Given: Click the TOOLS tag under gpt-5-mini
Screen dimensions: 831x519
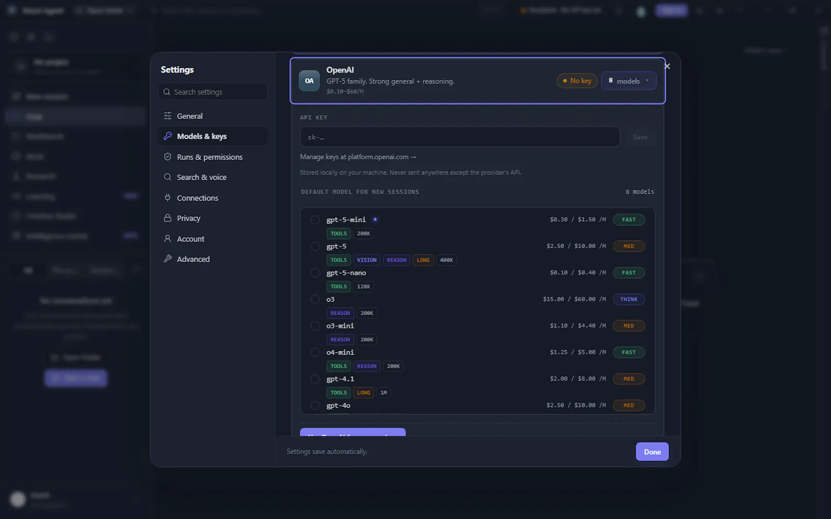Looking at the screenshot, I should point(339,234).
